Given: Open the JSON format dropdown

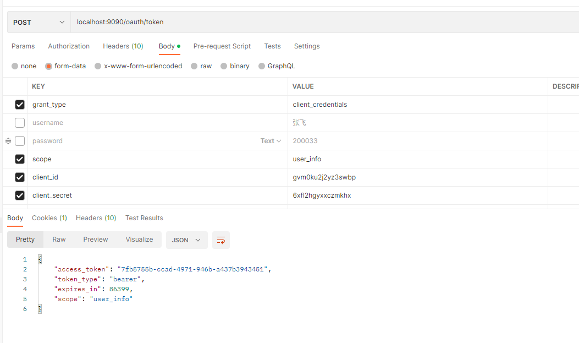Looking at the screenshot, I should 186,240.
